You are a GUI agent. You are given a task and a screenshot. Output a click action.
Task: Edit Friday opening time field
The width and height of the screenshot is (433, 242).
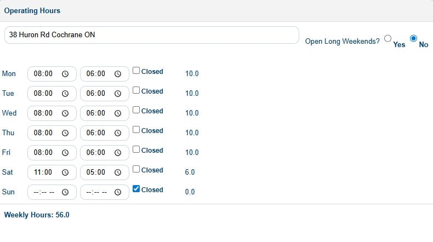44,153
